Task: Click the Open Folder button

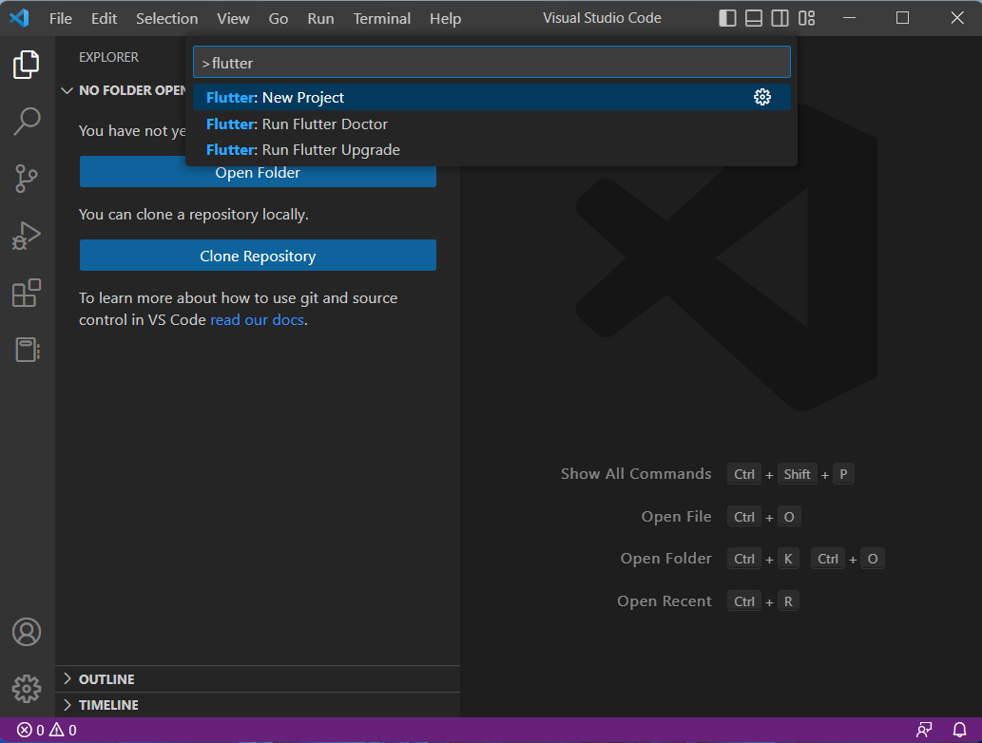Action: (258, 173)
